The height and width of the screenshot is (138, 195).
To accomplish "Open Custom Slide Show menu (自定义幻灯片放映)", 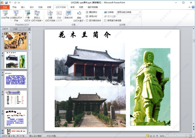I will coord(37,16).
